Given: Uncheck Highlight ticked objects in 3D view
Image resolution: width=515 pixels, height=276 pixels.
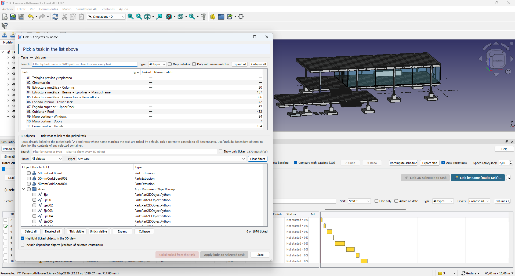Looking at the screenshot, I should [x=23, y=238].
